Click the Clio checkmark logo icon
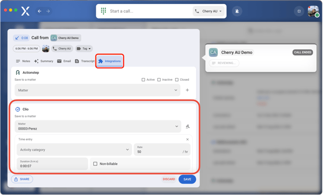323x195 pixels. (18, 109)
